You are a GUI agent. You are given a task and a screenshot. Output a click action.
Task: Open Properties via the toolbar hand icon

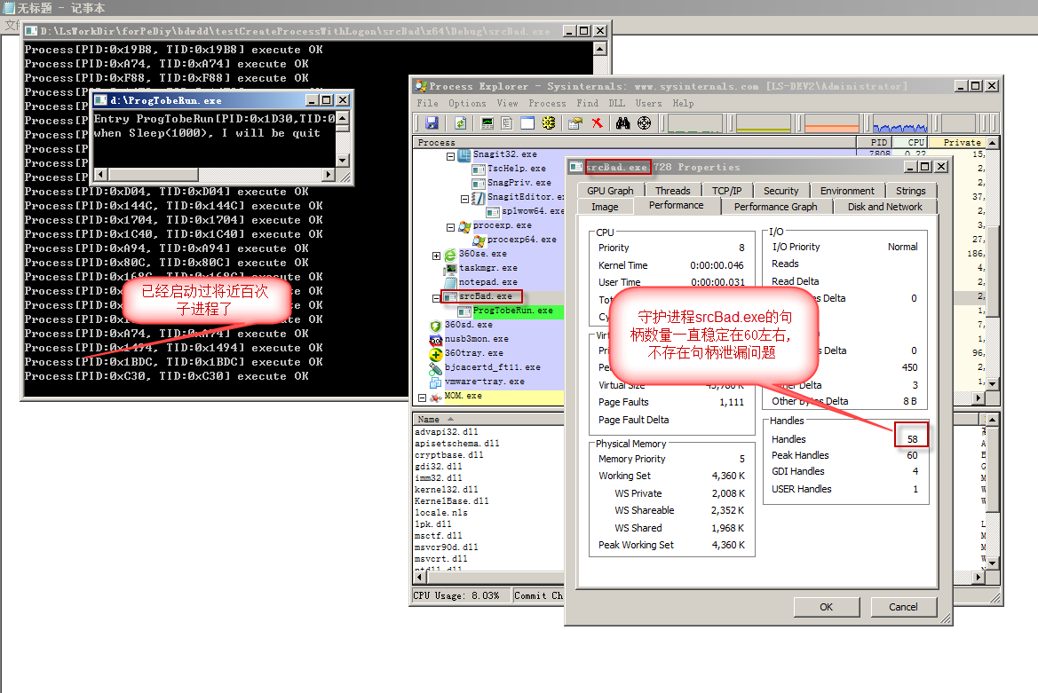574,123
